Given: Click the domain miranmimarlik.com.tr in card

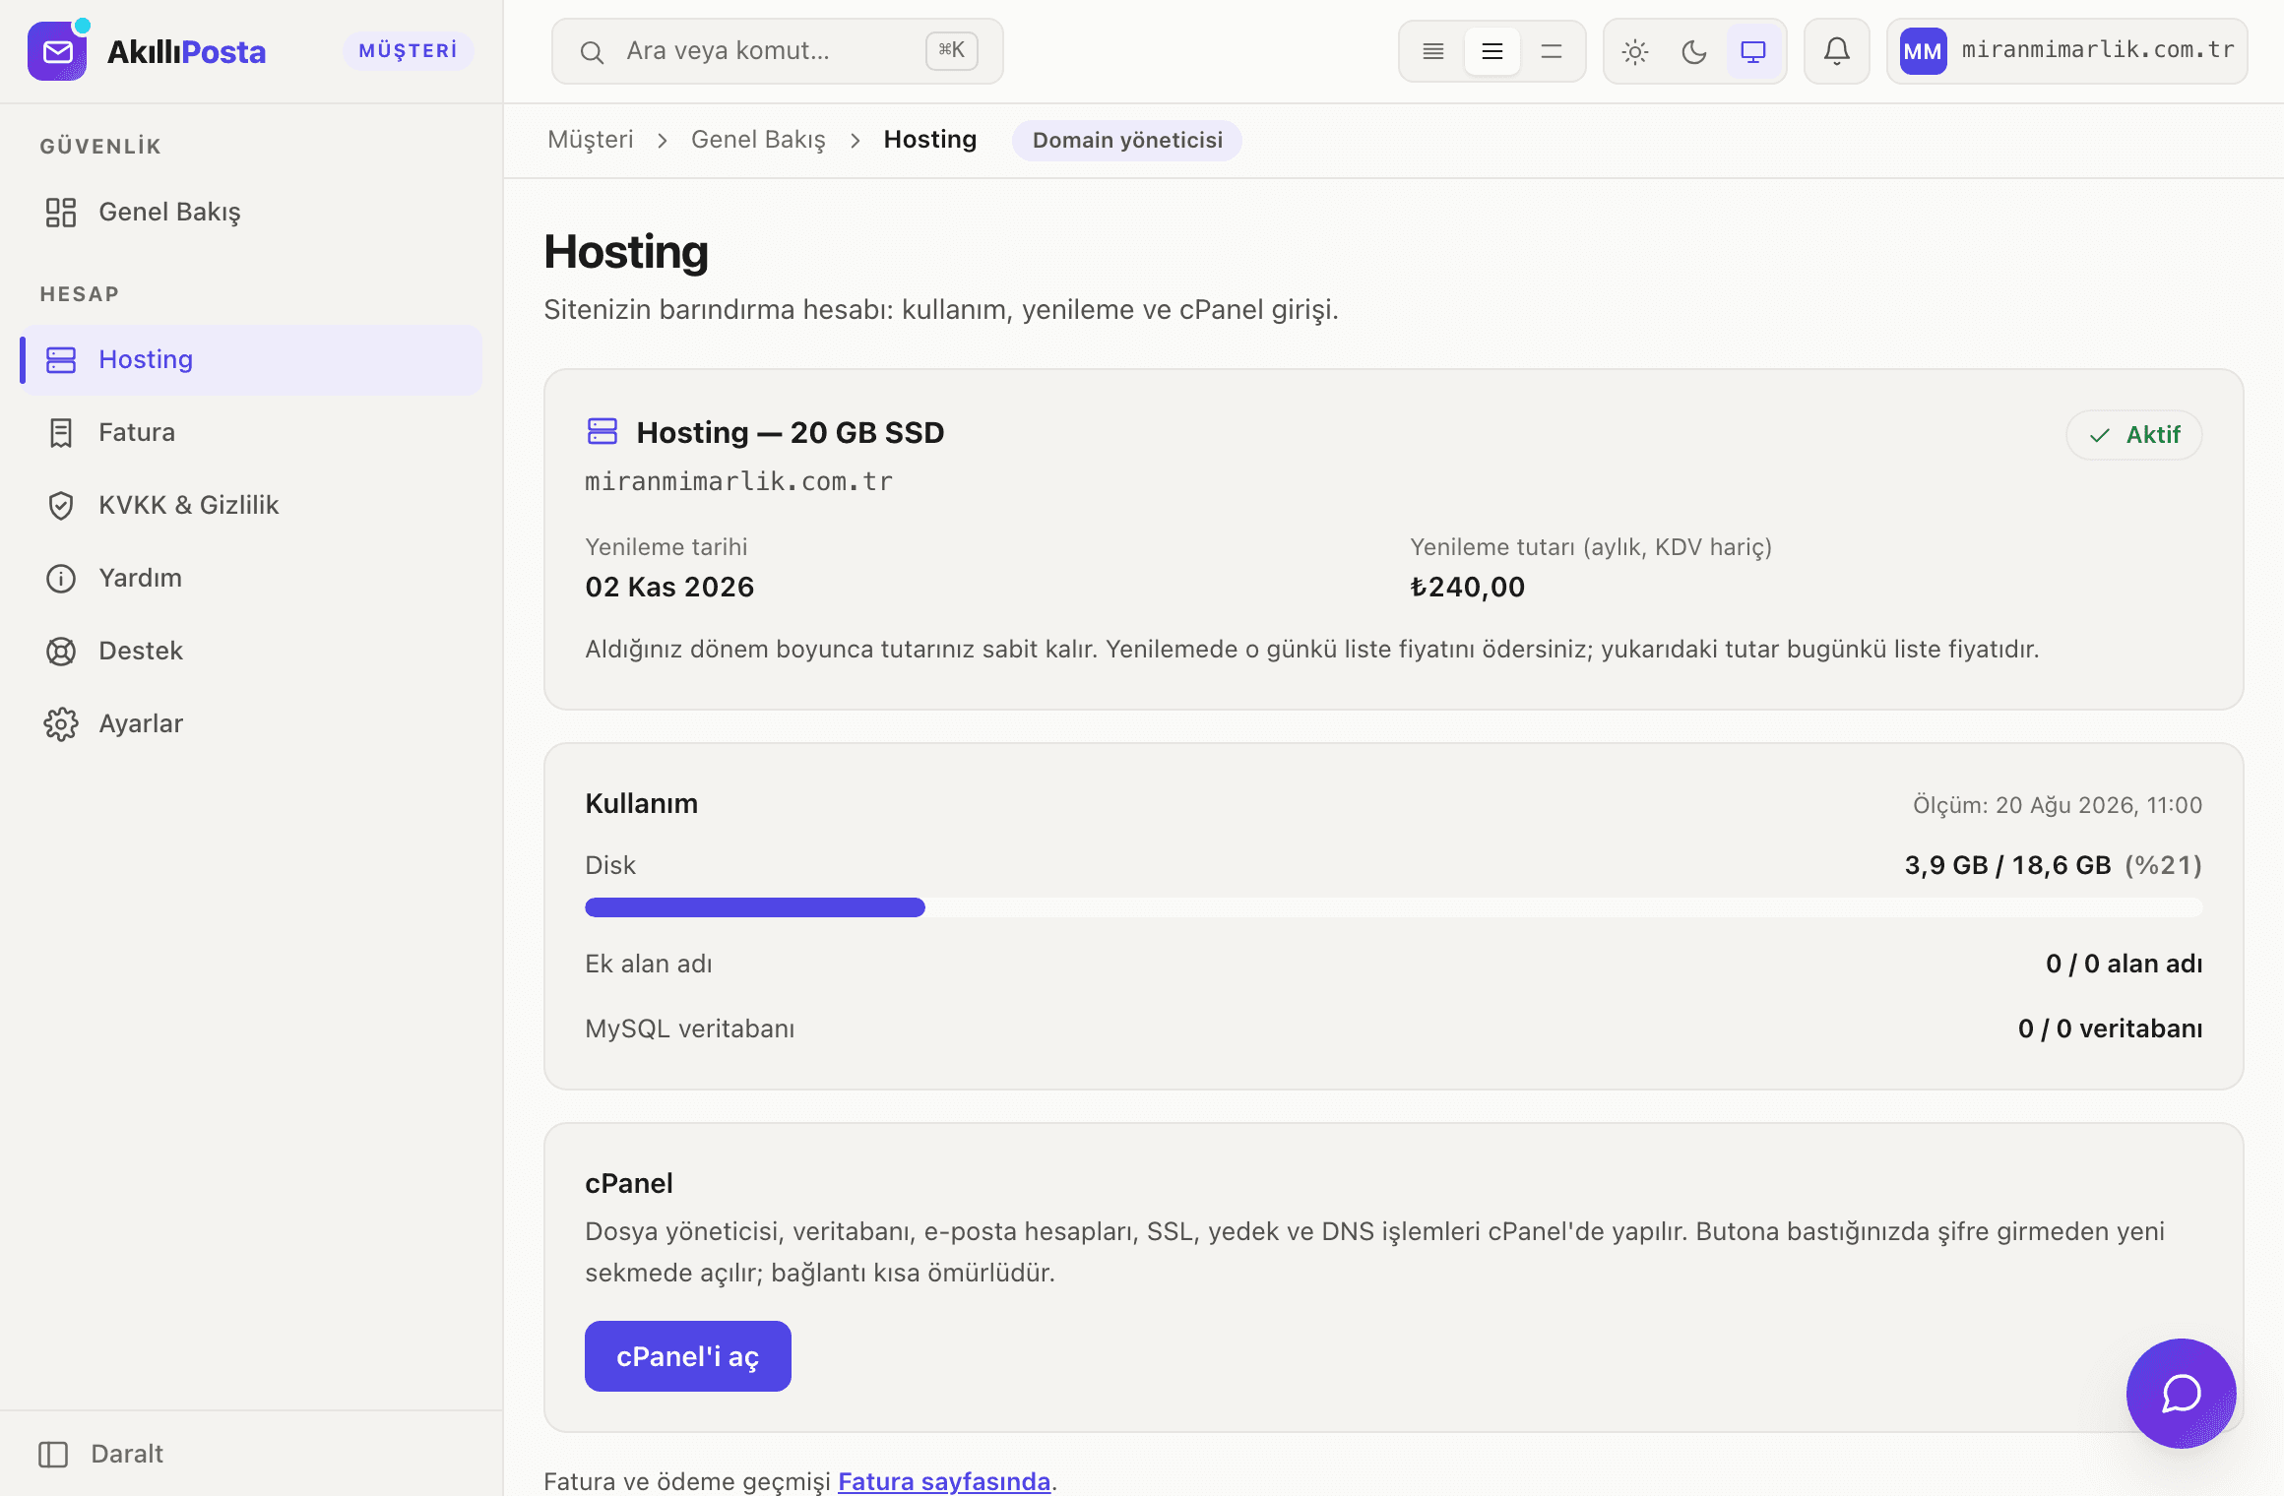Looking at the screenshot, I should click(x=738, y=481).
